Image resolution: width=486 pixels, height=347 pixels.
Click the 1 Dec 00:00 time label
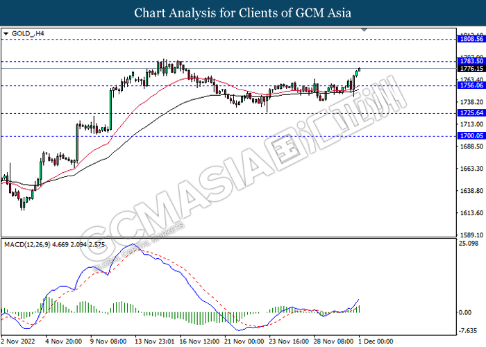376,341
